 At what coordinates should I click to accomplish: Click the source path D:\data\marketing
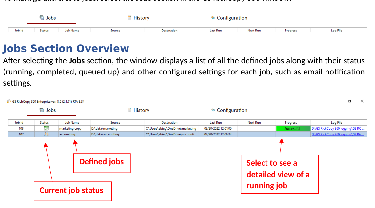(x=104, y=129)
